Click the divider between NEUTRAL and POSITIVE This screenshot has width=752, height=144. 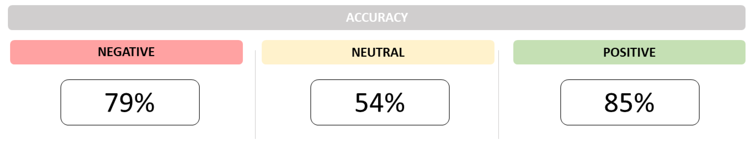point(499,94)
